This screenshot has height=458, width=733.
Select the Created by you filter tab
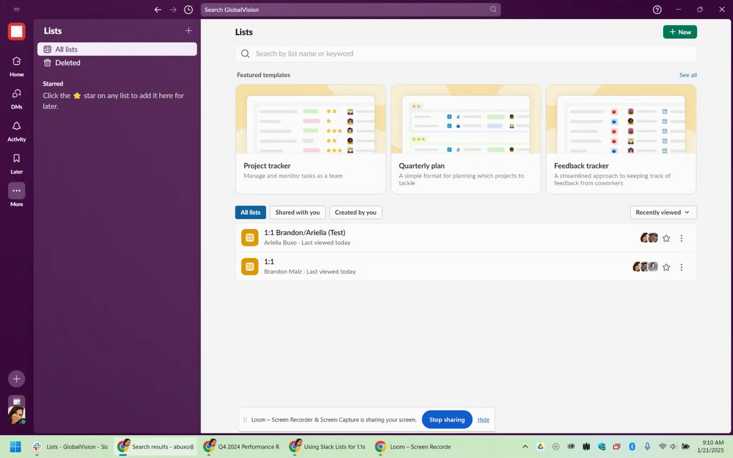tap(356, 212)
